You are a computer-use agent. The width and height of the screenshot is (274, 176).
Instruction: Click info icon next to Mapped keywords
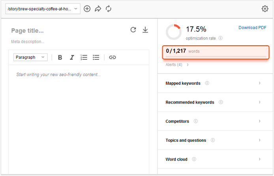pos(207,83)
